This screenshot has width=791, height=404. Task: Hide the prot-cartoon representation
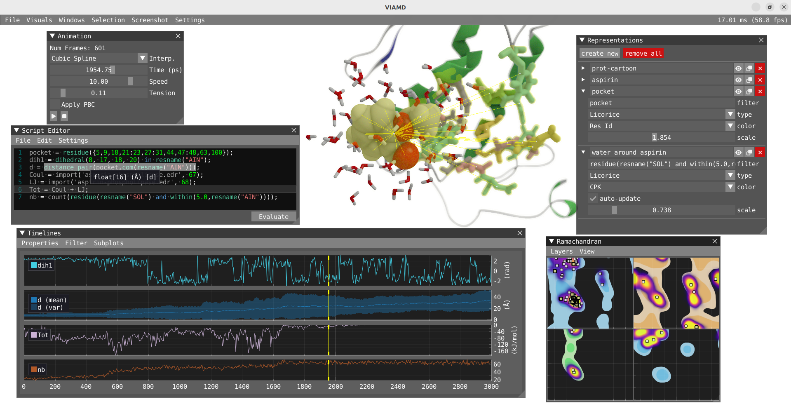738,68
